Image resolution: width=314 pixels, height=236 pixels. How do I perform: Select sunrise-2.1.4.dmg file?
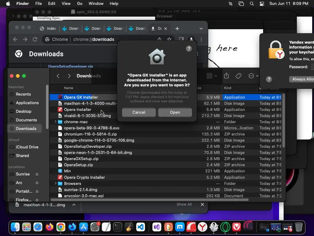(165, 190)
